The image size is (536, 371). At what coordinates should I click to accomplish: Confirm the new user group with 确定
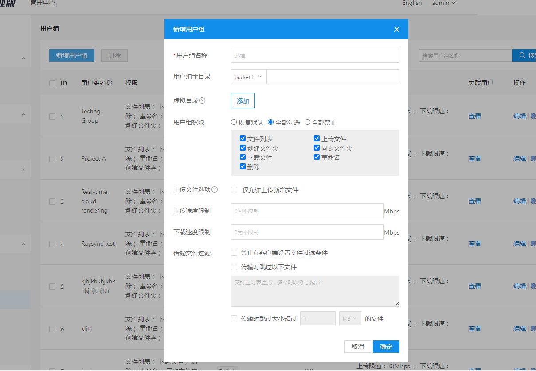385,347
